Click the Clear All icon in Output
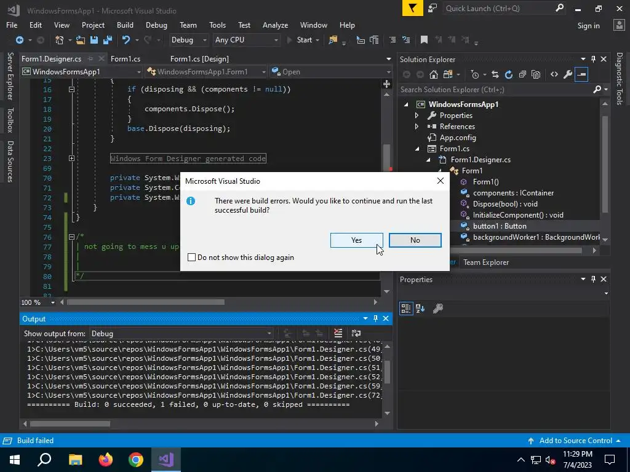The height and width of the screenshot is (472, 630). 338,333
